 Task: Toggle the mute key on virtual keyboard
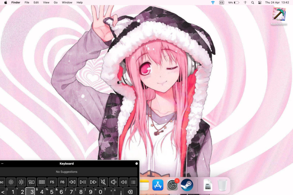click(x=103, y=182)
